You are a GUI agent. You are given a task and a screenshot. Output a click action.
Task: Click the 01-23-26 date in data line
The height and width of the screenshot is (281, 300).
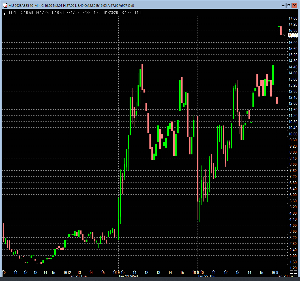click(x=111, y=12)
